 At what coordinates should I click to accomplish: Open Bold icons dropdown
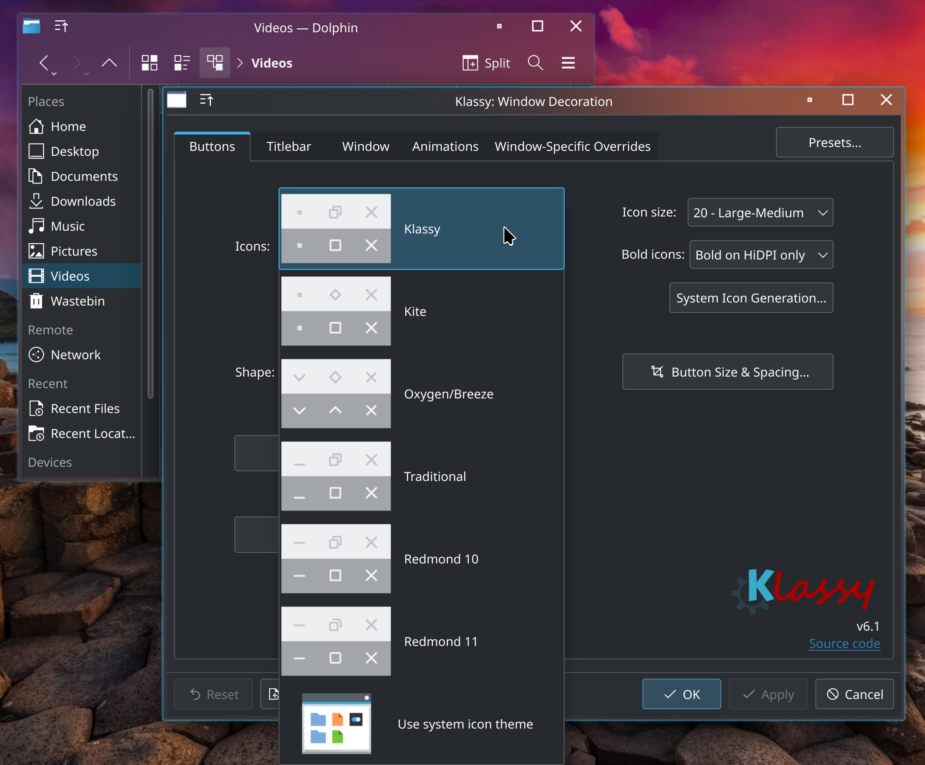tap(761, 255)
